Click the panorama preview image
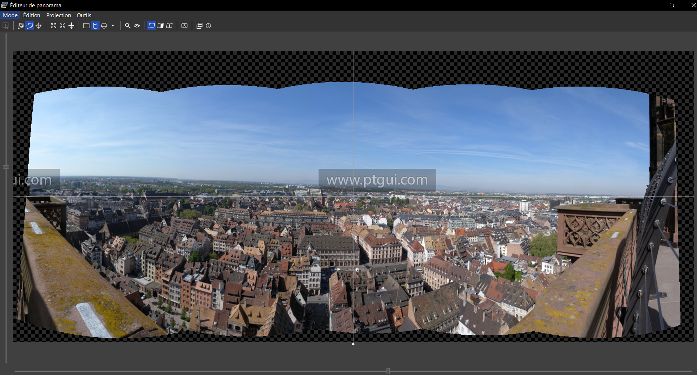This screenshot has width=697, height=375. tap(353, 196)
